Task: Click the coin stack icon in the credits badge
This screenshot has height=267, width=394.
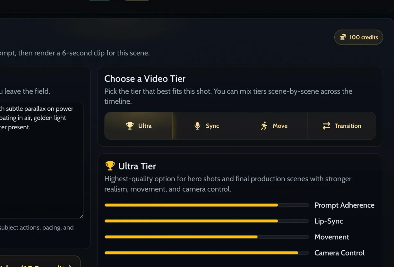Action: [343, 37]
